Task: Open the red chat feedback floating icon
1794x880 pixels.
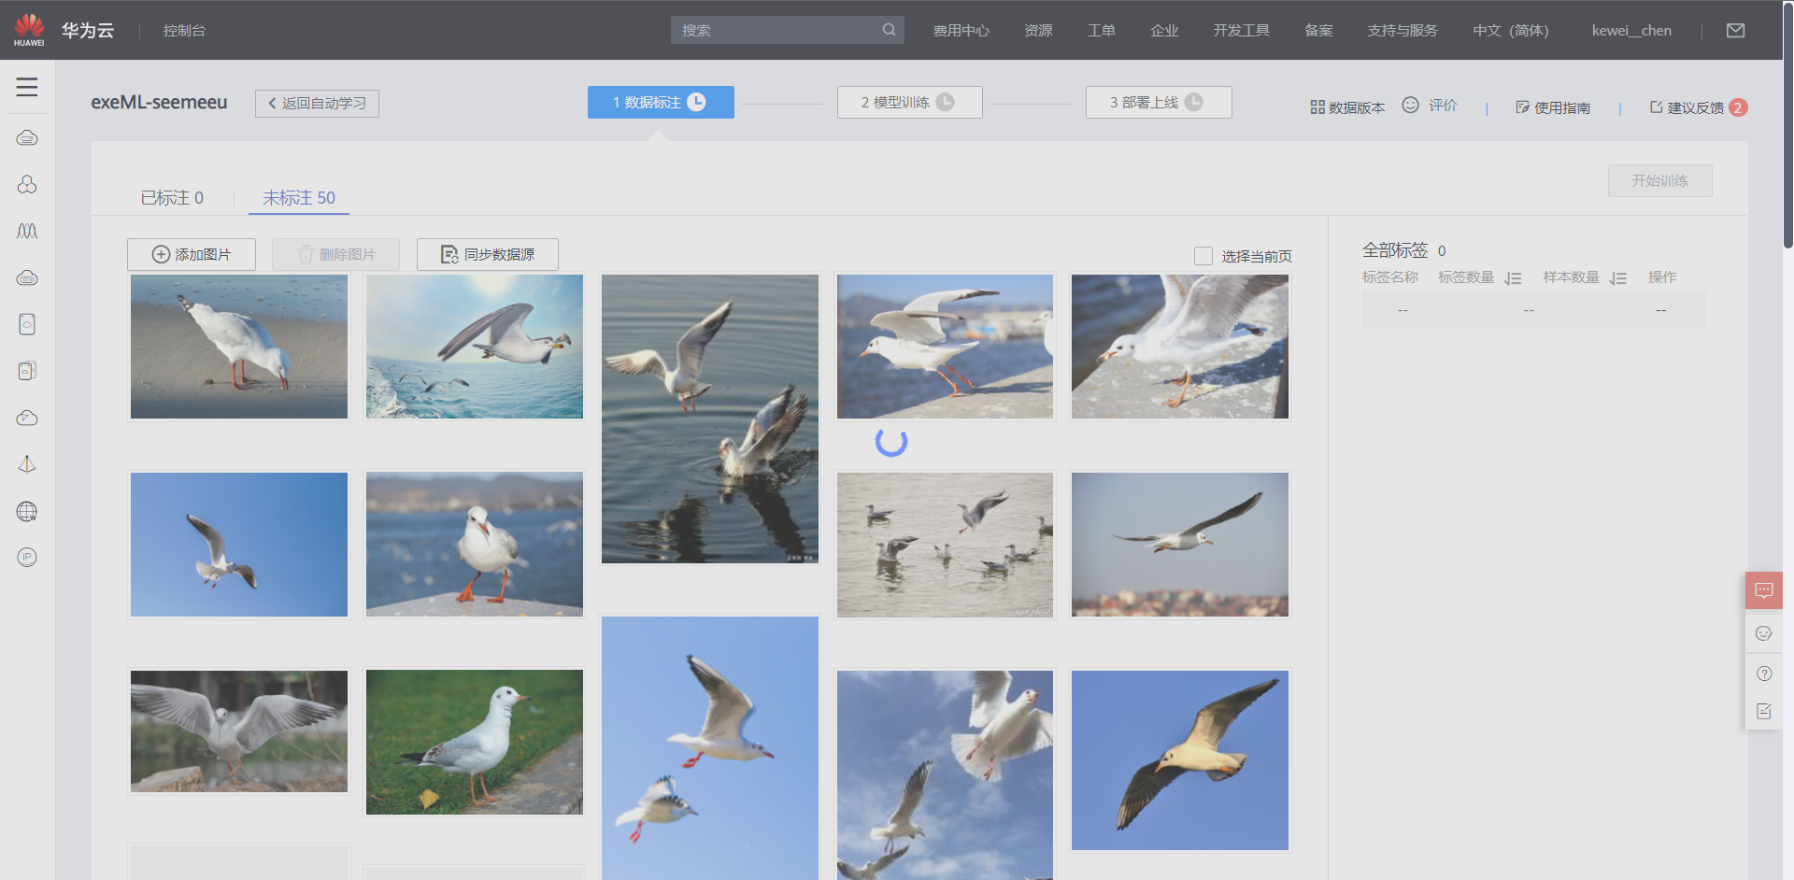Action: click(x=1764, y=590)
